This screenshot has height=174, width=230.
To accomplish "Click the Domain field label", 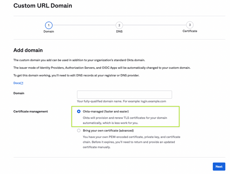I will click(19, 93).
